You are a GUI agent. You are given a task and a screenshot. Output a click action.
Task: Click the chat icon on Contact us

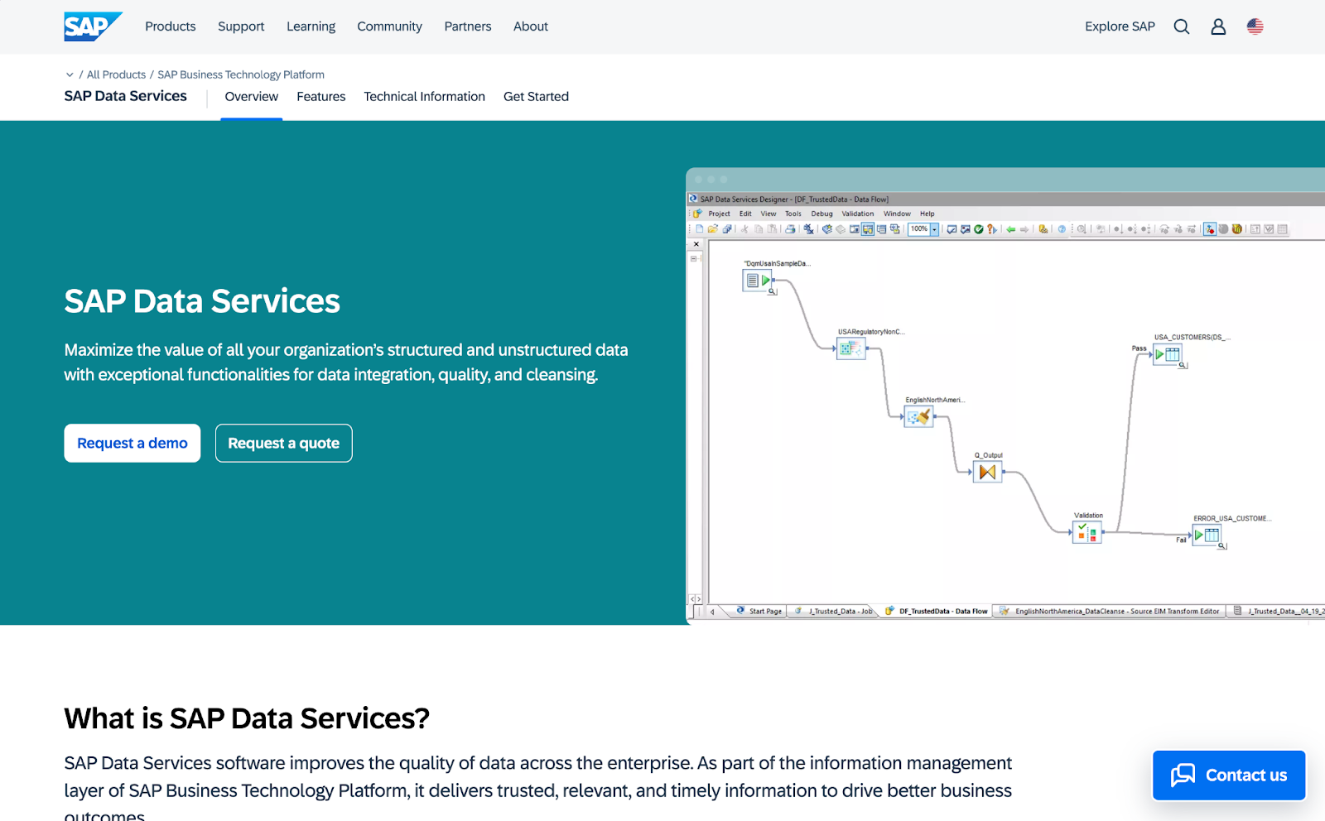[x=1183, y=775]
